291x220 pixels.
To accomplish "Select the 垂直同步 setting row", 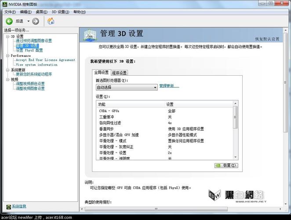I will click(164, 129).
